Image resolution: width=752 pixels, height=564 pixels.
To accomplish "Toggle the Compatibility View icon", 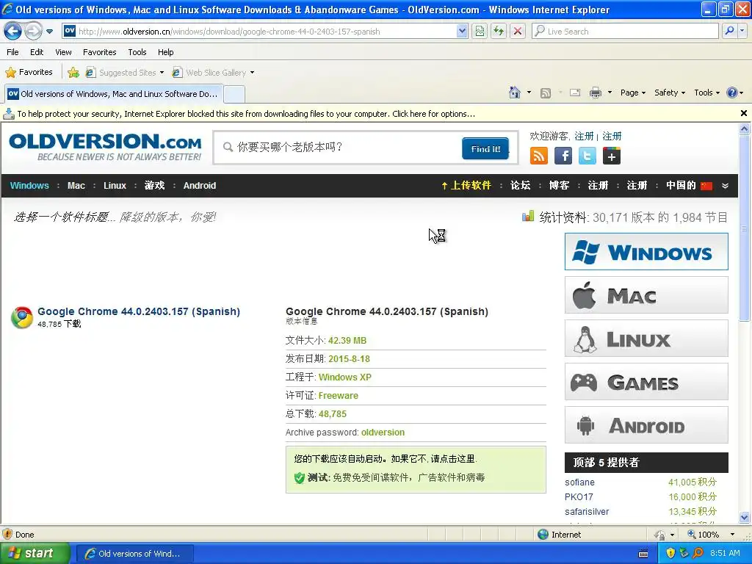I will point(480,31).
